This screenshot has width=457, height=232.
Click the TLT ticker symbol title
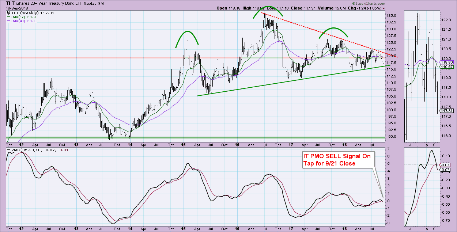(11, 3)
